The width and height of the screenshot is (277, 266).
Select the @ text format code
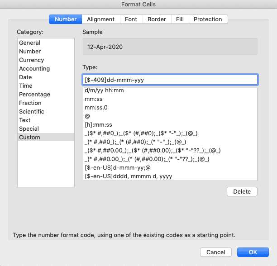click(170, 116)
